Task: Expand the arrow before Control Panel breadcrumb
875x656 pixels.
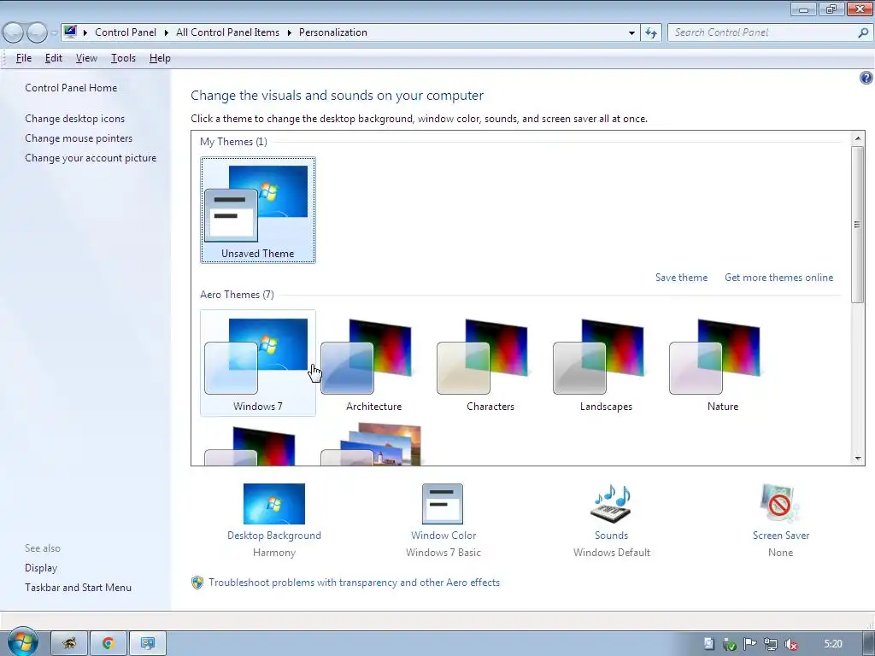Action: [x=85, y=32]
